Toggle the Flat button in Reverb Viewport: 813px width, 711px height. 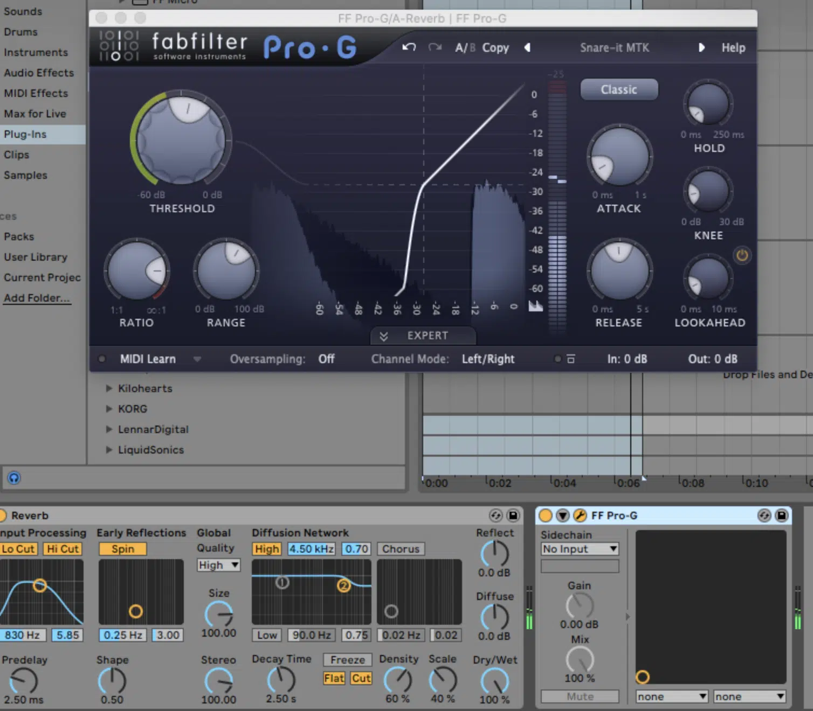[x=334, y=678]
